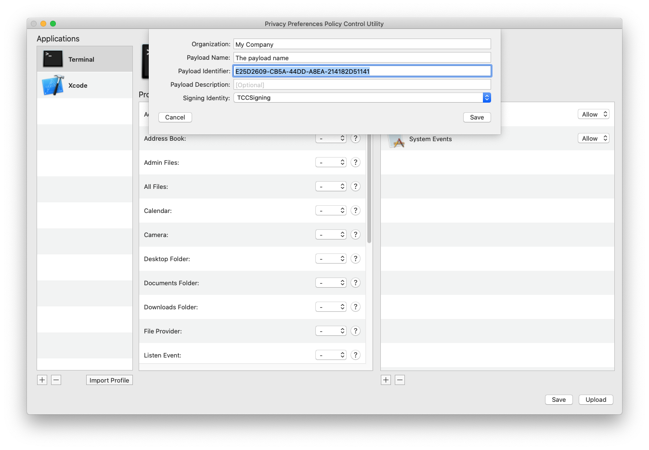Click the add application plus button
Screen dimensions: 649x450
[x=42, y=380]
